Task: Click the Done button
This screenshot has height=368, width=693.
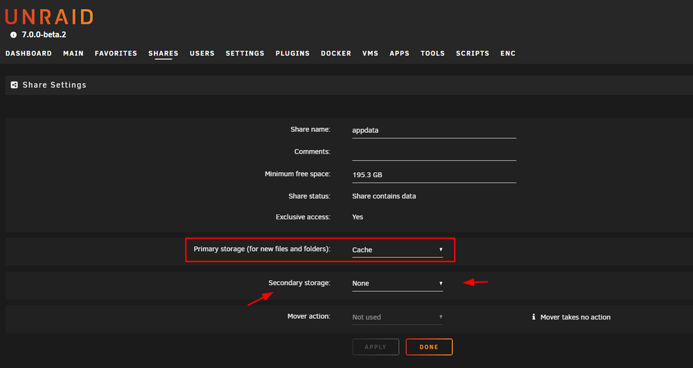Action: click(429, 347)
